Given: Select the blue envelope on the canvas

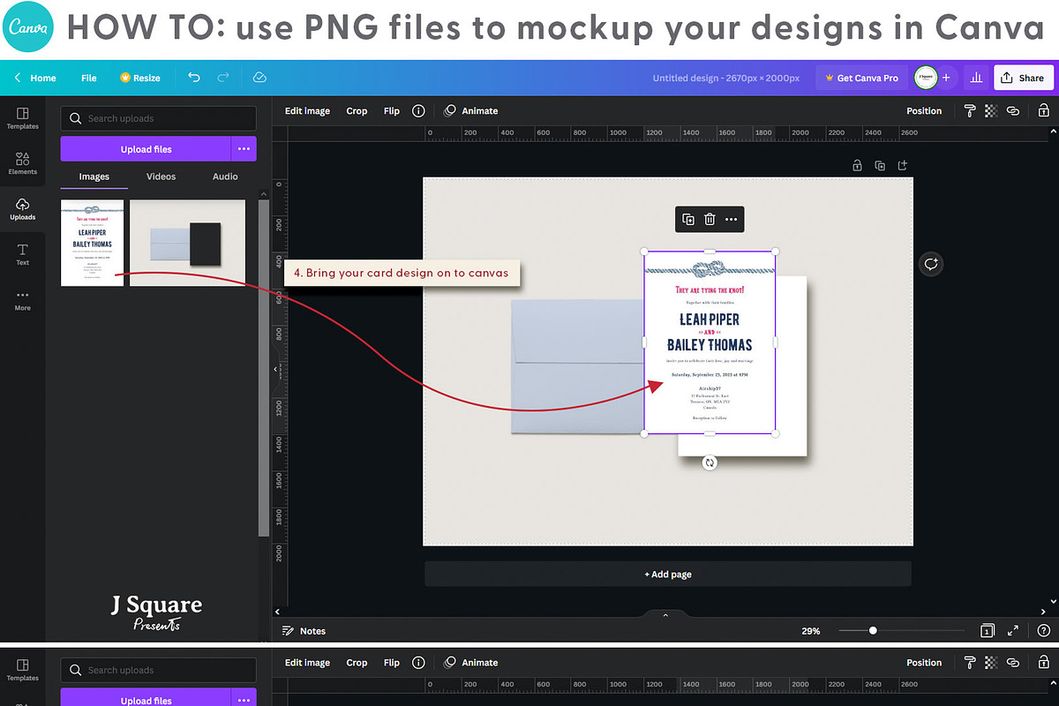Looking at the screenshot, I should (x=577, y=367).
